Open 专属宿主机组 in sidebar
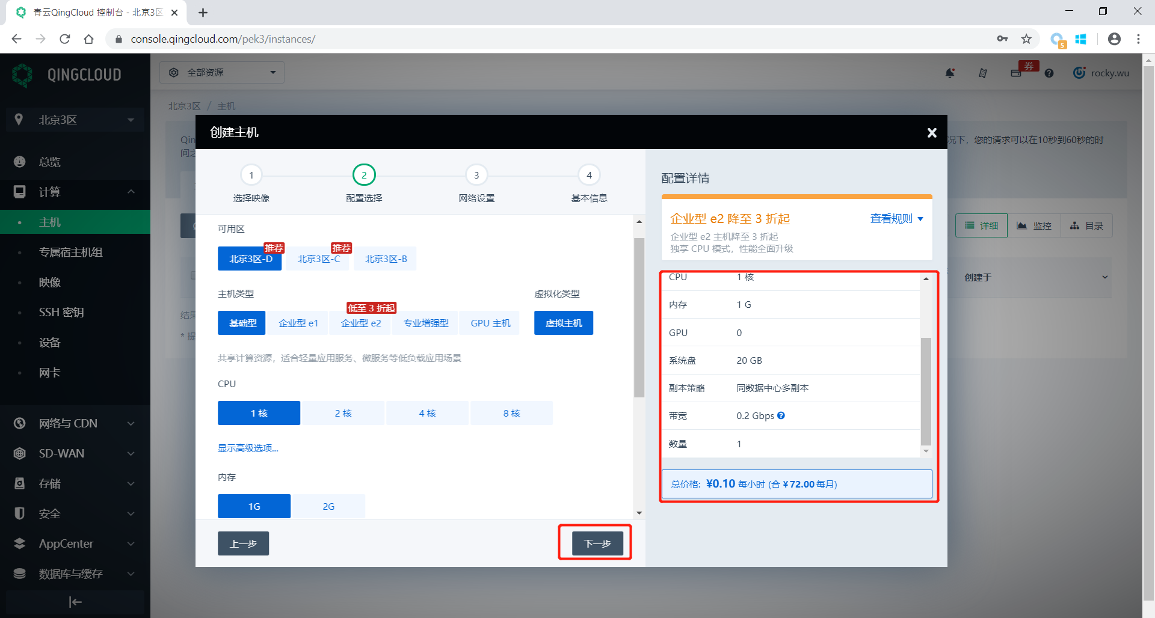This screenshot has height=618, width=1155. 75,252
